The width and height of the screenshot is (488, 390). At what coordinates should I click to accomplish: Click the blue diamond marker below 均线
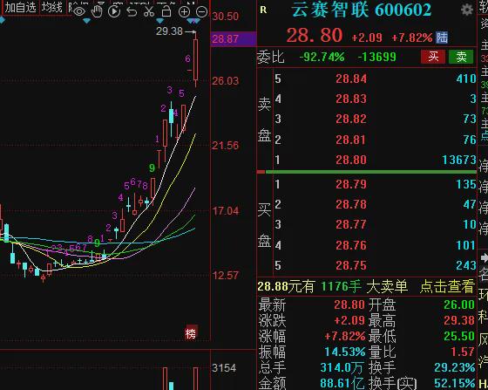coord(87,21)
